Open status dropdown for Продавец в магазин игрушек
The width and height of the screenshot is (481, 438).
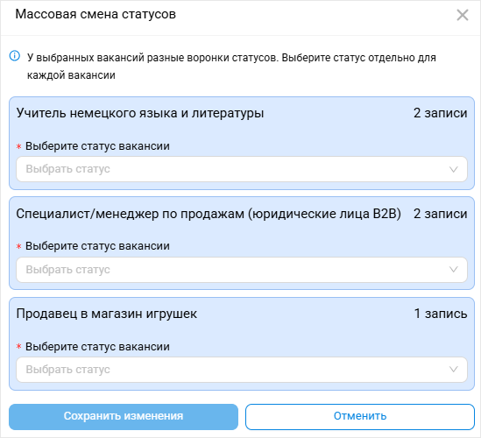click(242, 370)
